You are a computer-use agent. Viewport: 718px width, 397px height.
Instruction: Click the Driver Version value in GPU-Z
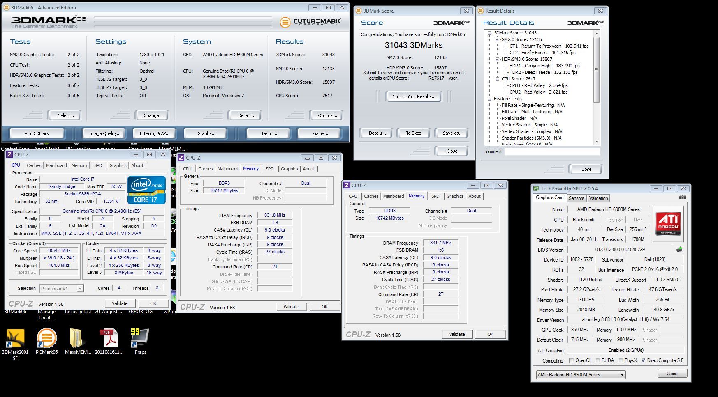pos(625,319)
